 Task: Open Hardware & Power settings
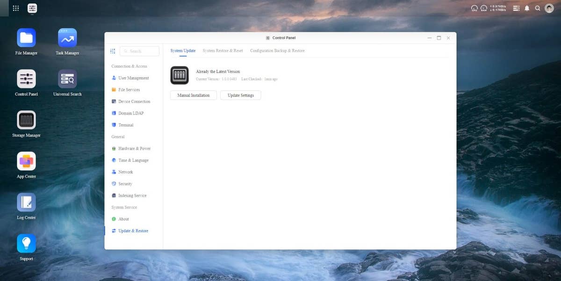pos(134,149)
